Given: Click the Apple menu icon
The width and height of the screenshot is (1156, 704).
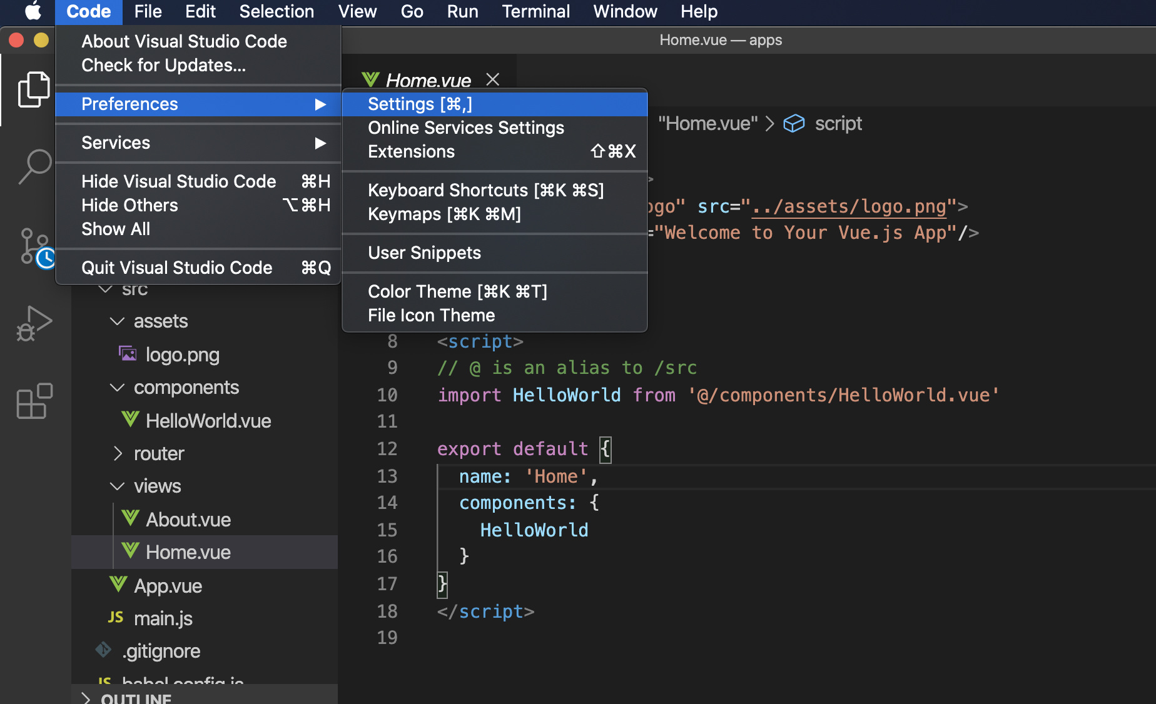Looking at the screenshot, I should point(33,11).
